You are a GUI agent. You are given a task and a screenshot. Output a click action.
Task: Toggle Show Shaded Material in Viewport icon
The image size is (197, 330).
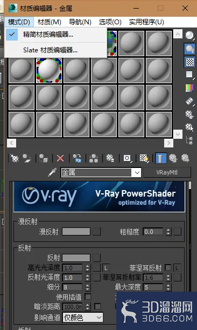point(144,158)
